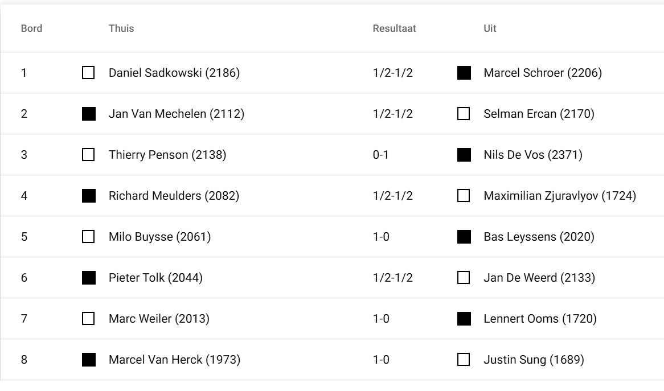Click white piece icon beside Daniel Sadkowski
This screenshot has height=391, width=664.
88,73
